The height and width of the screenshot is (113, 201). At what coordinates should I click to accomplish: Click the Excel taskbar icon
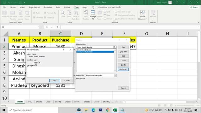tap(115, 110)
